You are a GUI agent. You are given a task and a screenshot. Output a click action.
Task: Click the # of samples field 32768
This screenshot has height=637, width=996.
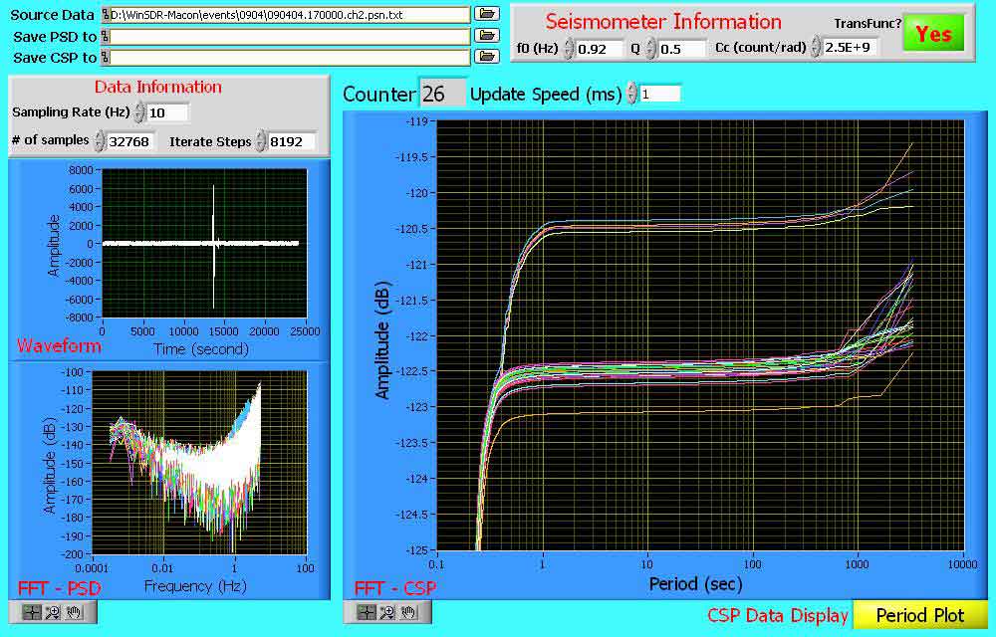(x=130, y=141)
